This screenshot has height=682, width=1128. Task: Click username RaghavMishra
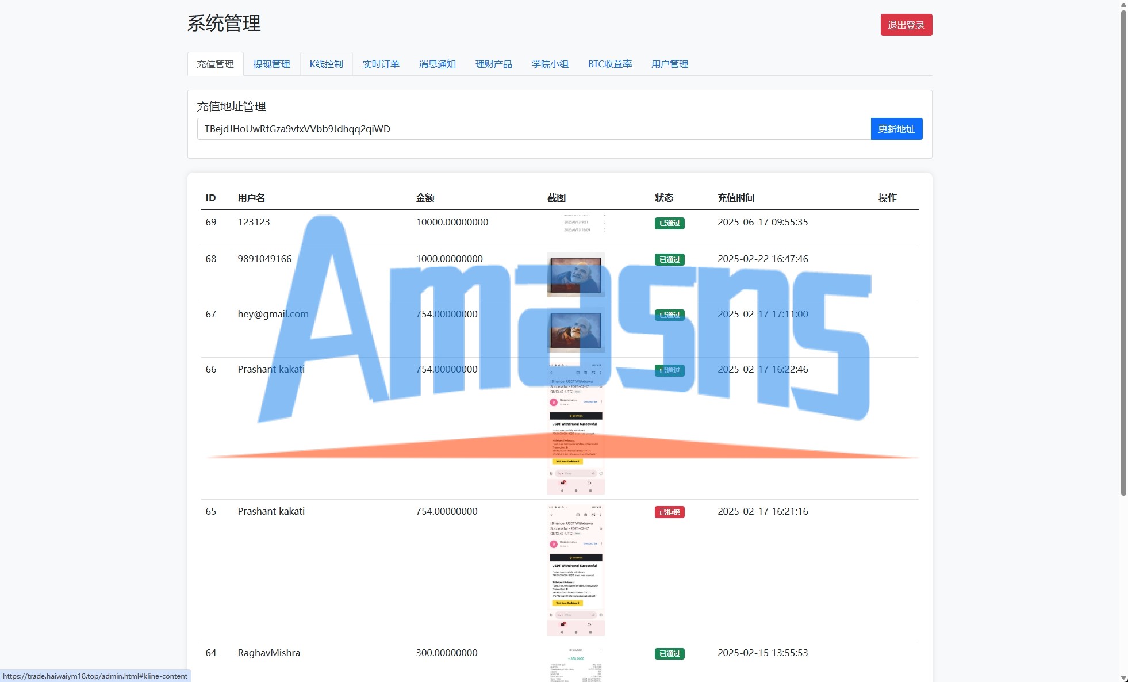(269, 653)
